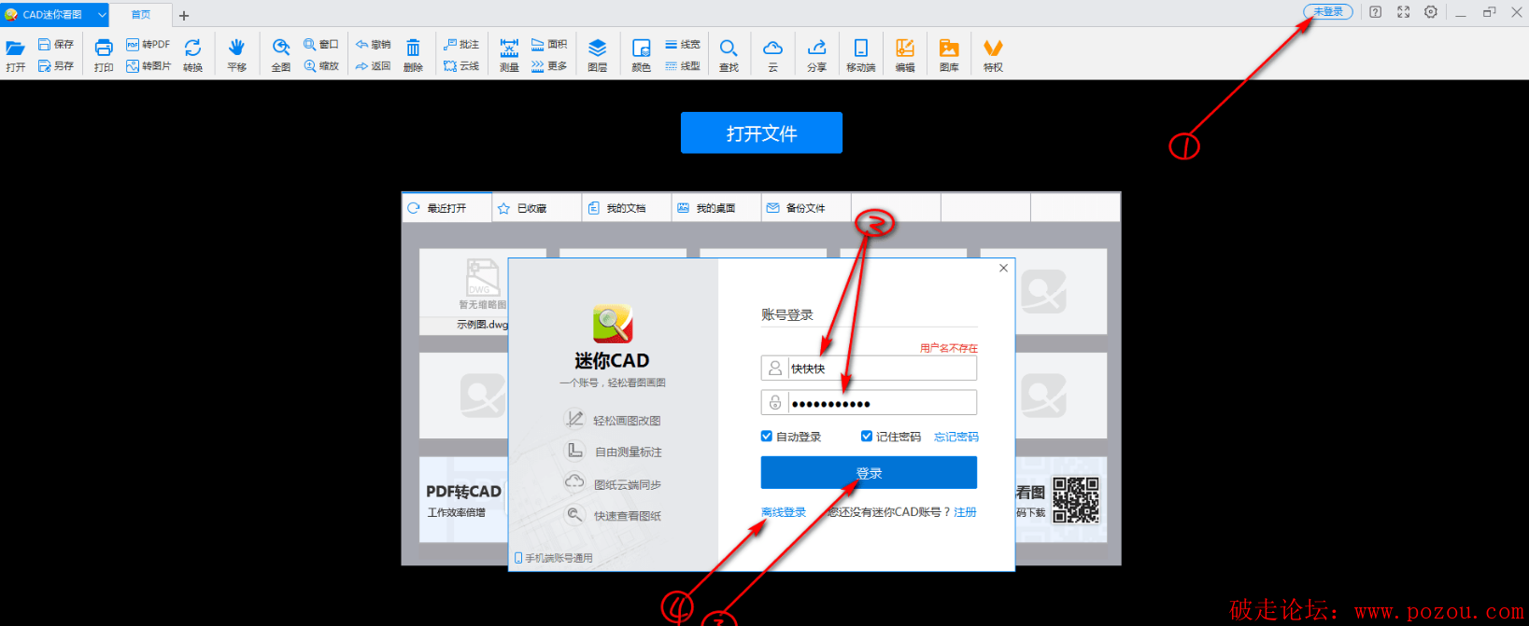Click the 注册 register link
Viewport: 1529px width, 626px height.
pyautogui.click(x=965, y=512)
